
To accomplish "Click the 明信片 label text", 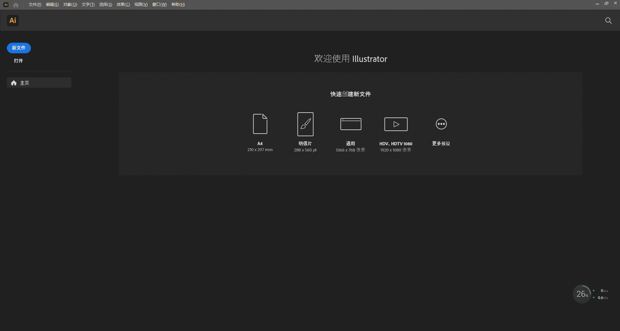I will [305, 144].
